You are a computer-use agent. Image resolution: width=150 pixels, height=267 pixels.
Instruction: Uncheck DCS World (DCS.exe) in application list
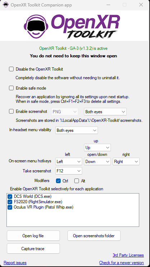[x=10, y=196]
